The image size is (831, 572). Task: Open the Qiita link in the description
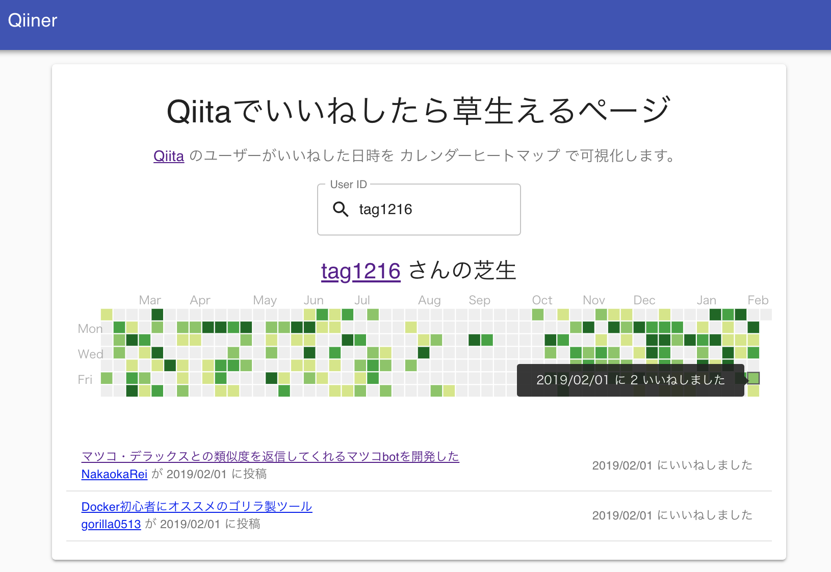point(168,157)
